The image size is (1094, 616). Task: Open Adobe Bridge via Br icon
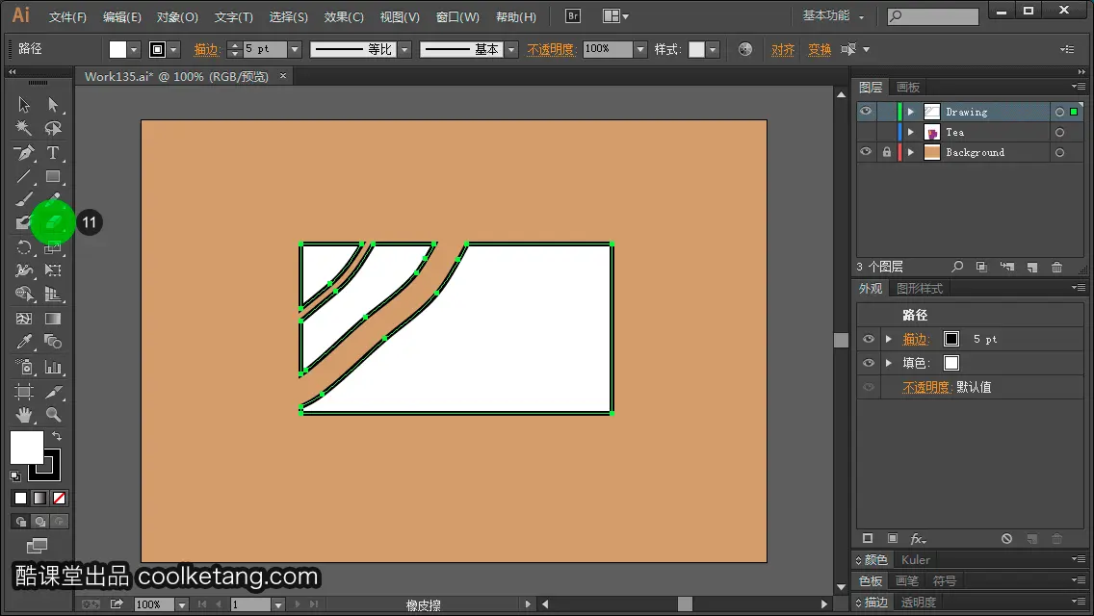coord(573,15)
